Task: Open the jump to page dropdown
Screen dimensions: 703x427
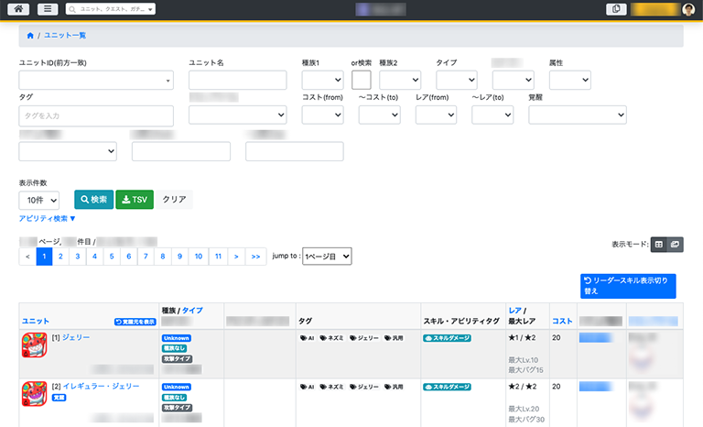Action: click(327, 257)
